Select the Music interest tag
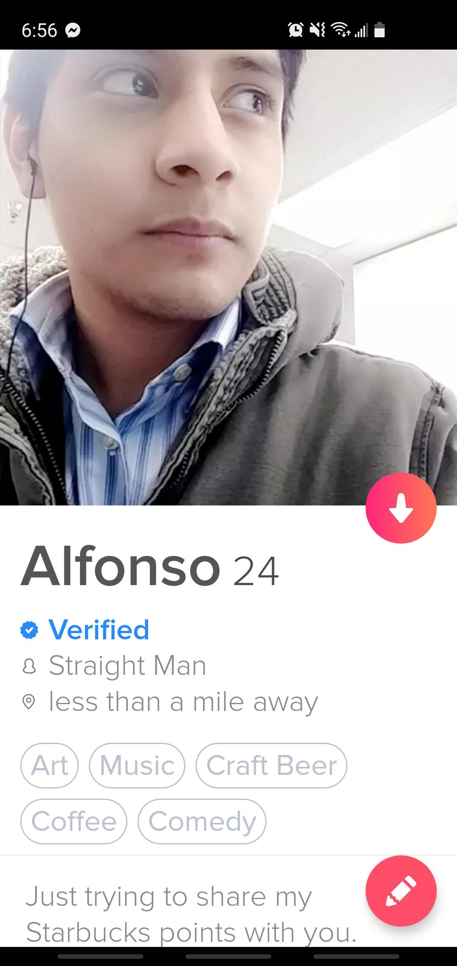Screen dimensions: 457x966 (x=137, y=765)
